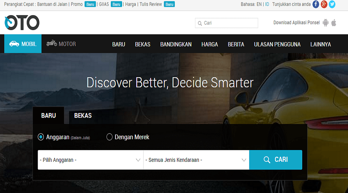
Task: Open the Bandingkan menu item
Action: pos(176,44)
